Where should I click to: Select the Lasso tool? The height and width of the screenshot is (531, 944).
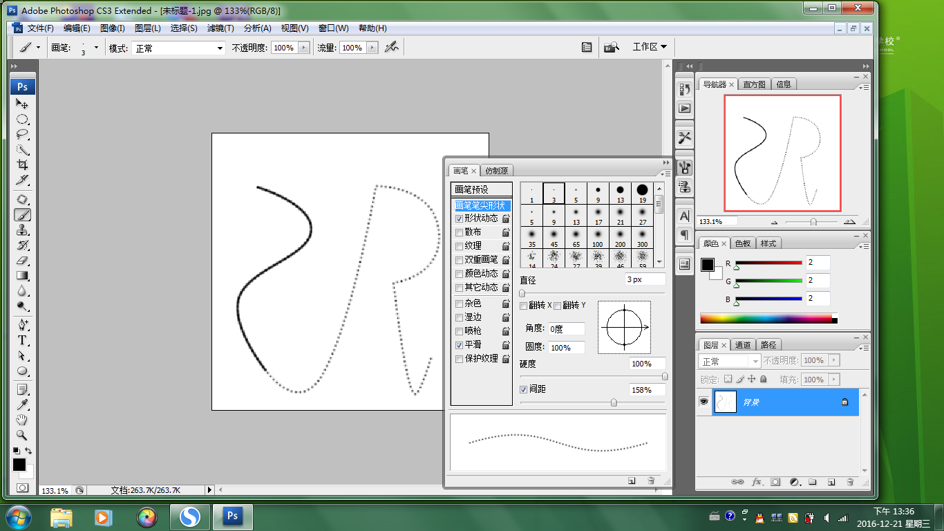[x=23, y=134]
